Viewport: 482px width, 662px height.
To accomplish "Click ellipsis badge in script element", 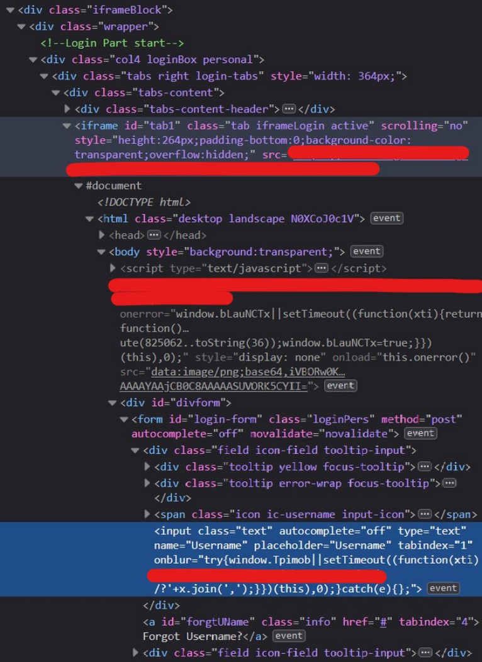I will click(x=322, y=268).
